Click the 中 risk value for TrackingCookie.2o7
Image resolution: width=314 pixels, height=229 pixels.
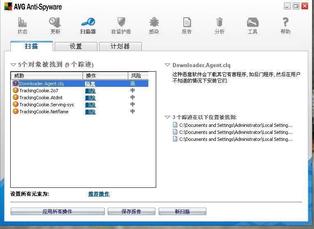[133, 91]
